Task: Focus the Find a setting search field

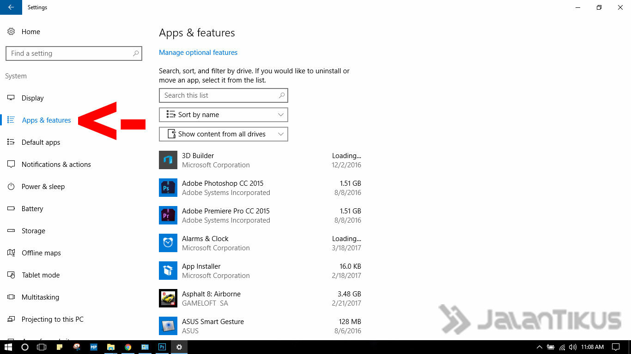Action: point(74,53)
